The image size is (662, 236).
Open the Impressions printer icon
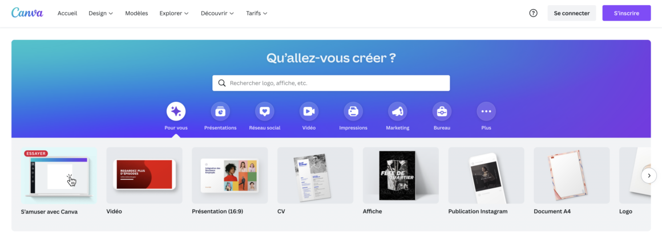pyautogui.click(x=353, y=111)
